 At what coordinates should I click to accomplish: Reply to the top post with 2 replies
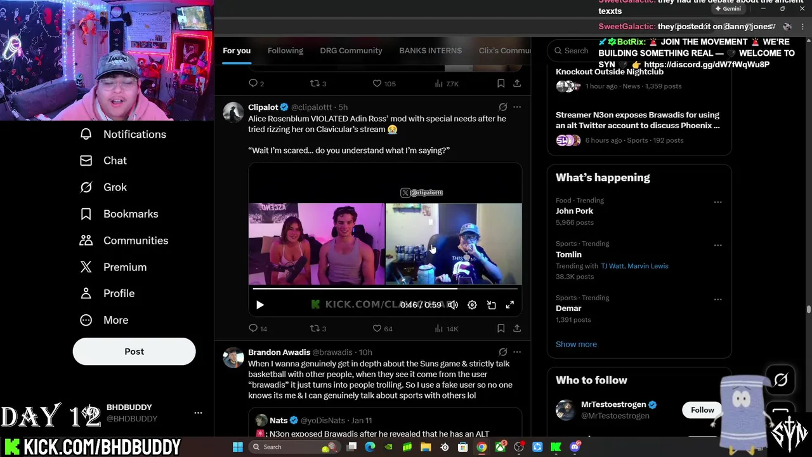point(256,84)
